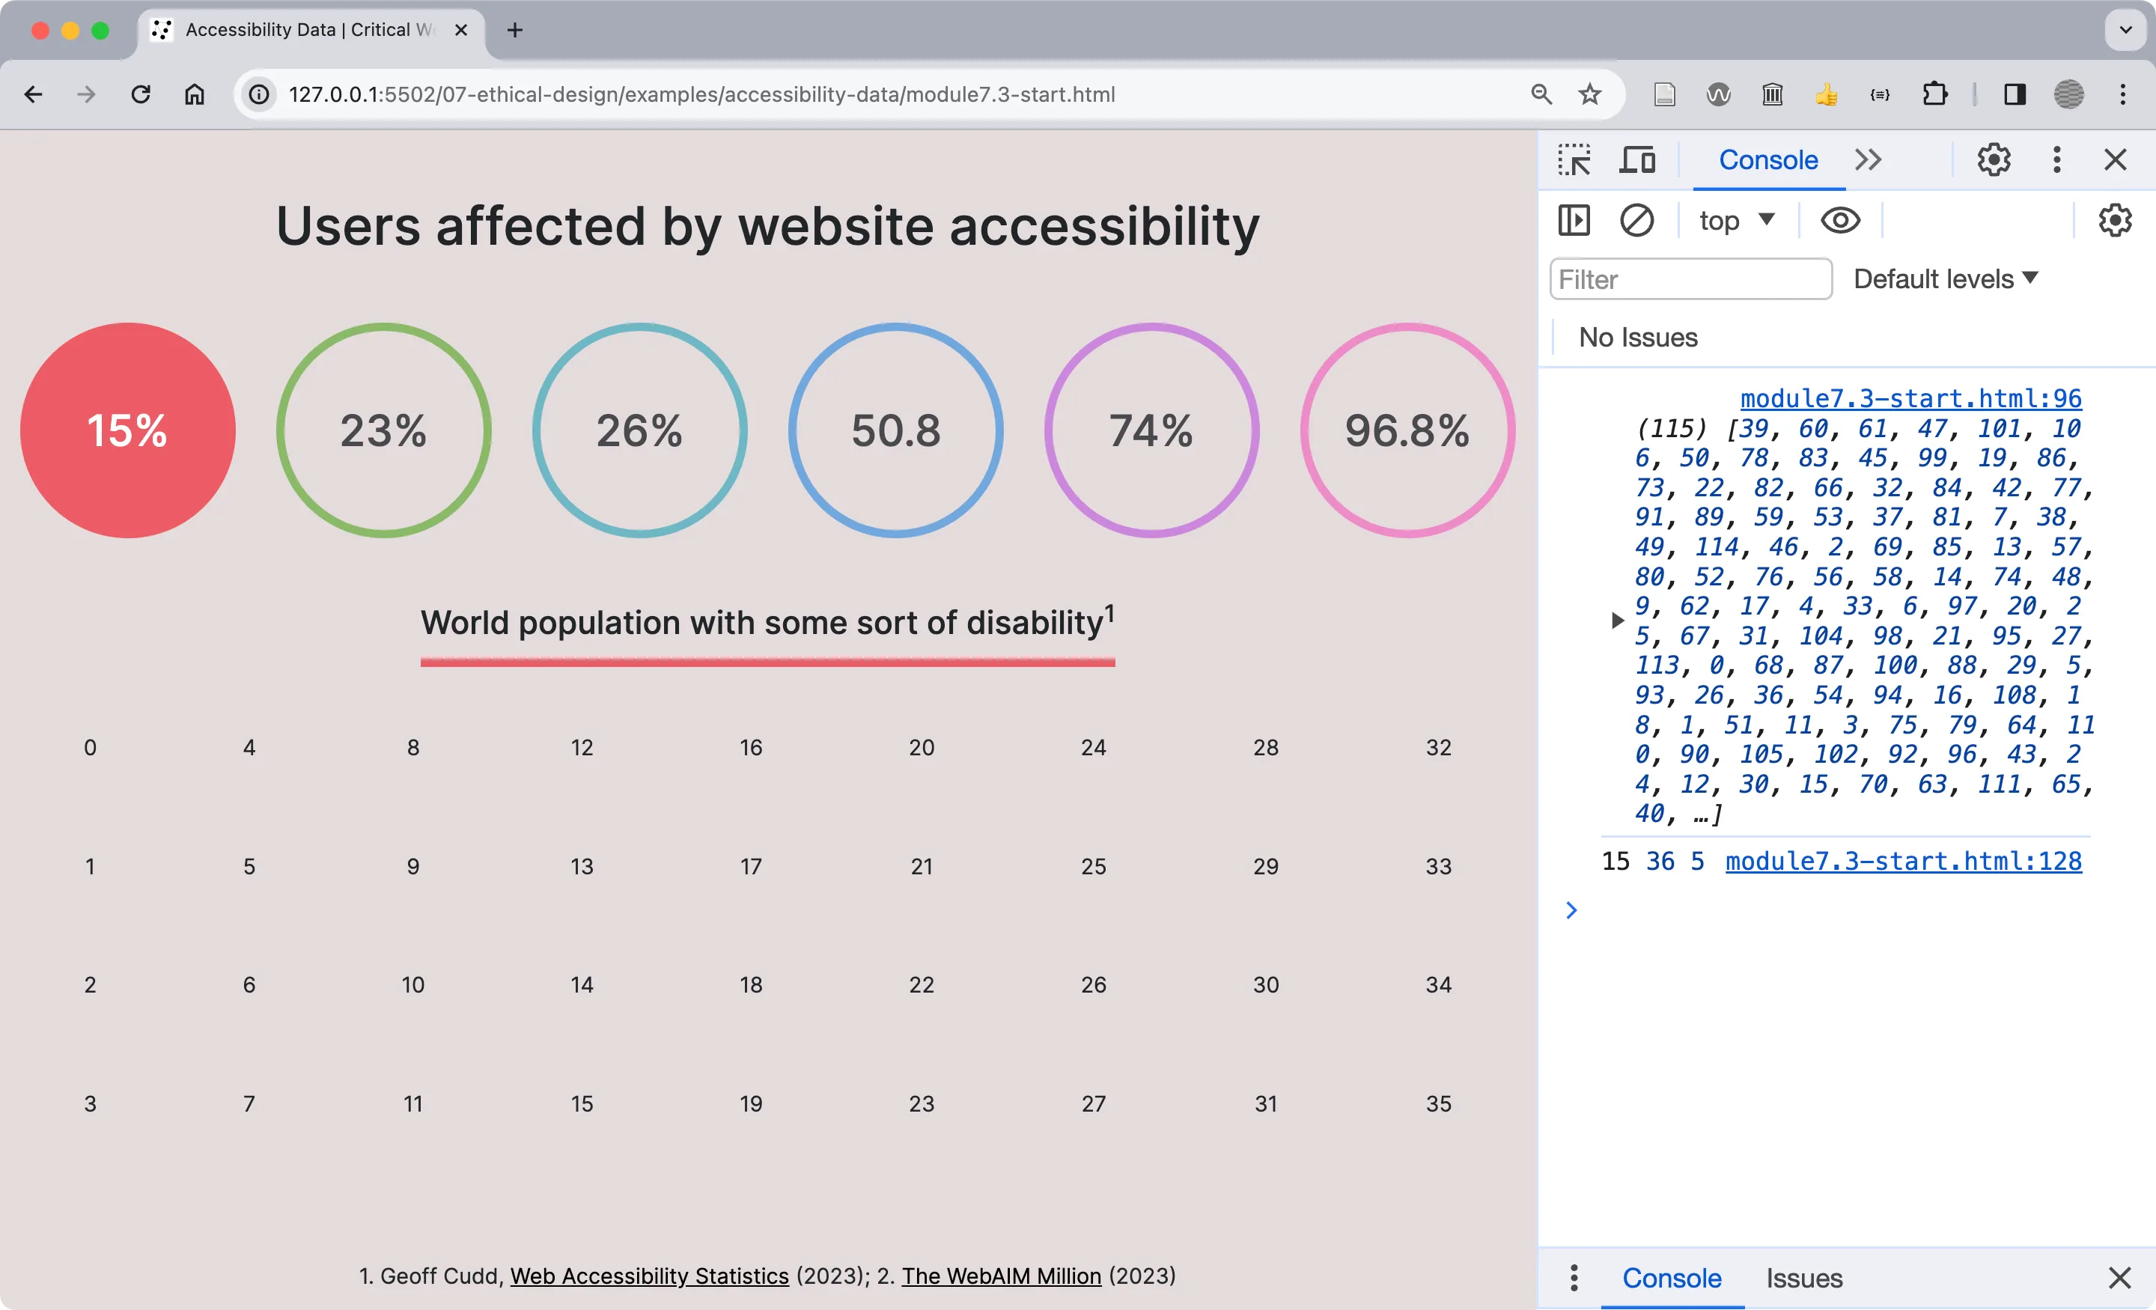Viewport: 2156px width, 1310px height.
Task: Reload the current page
Action: coord(141,94)
